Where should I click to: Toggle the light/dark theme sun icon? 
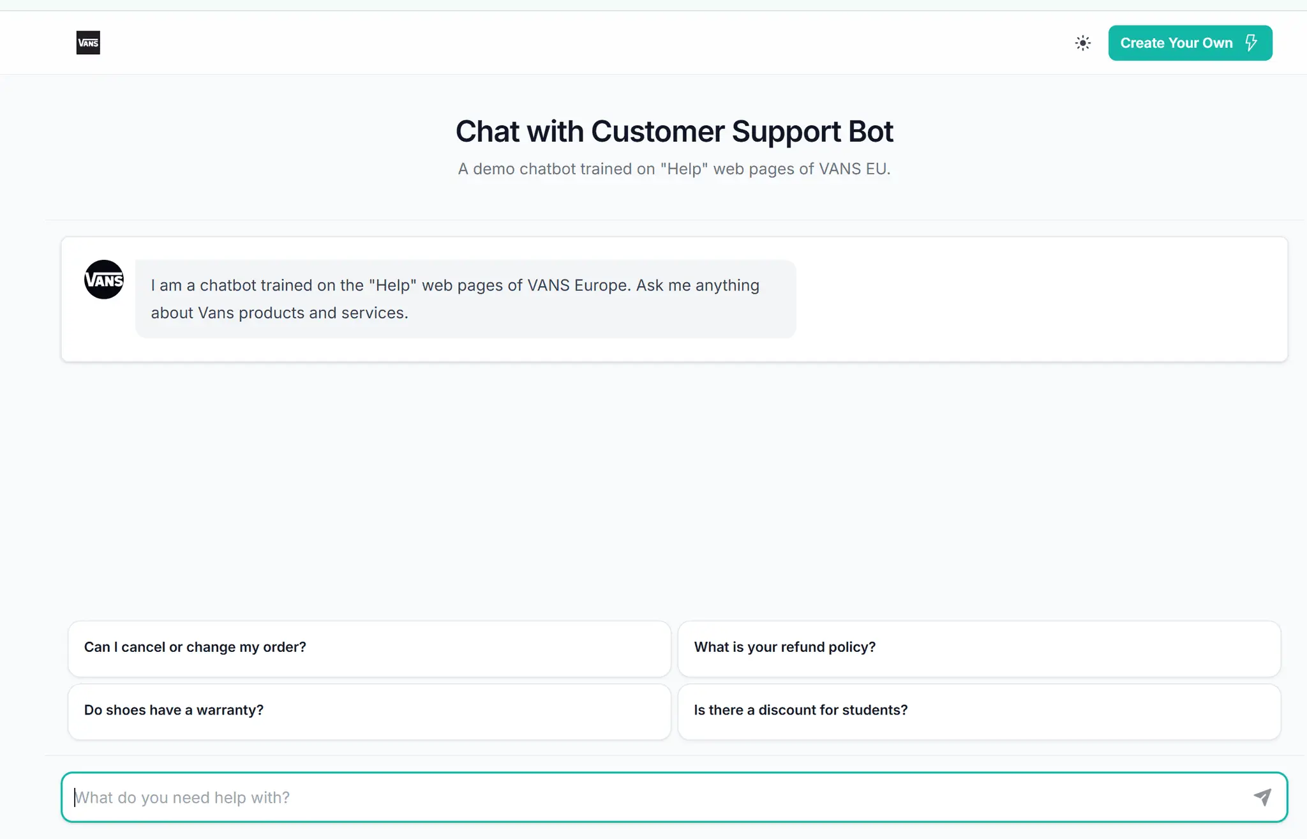[1083, 43]
